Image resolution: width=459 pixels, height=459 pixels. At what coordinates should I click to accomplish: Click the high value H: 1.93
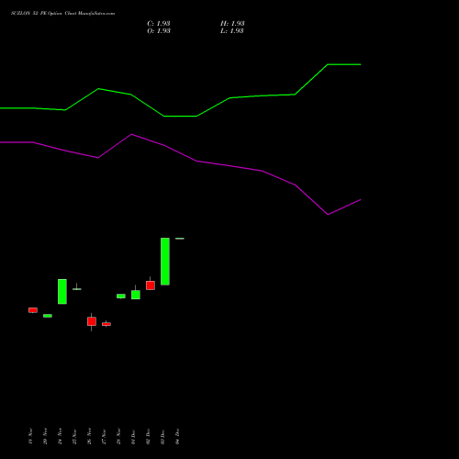tap(232, 24)
